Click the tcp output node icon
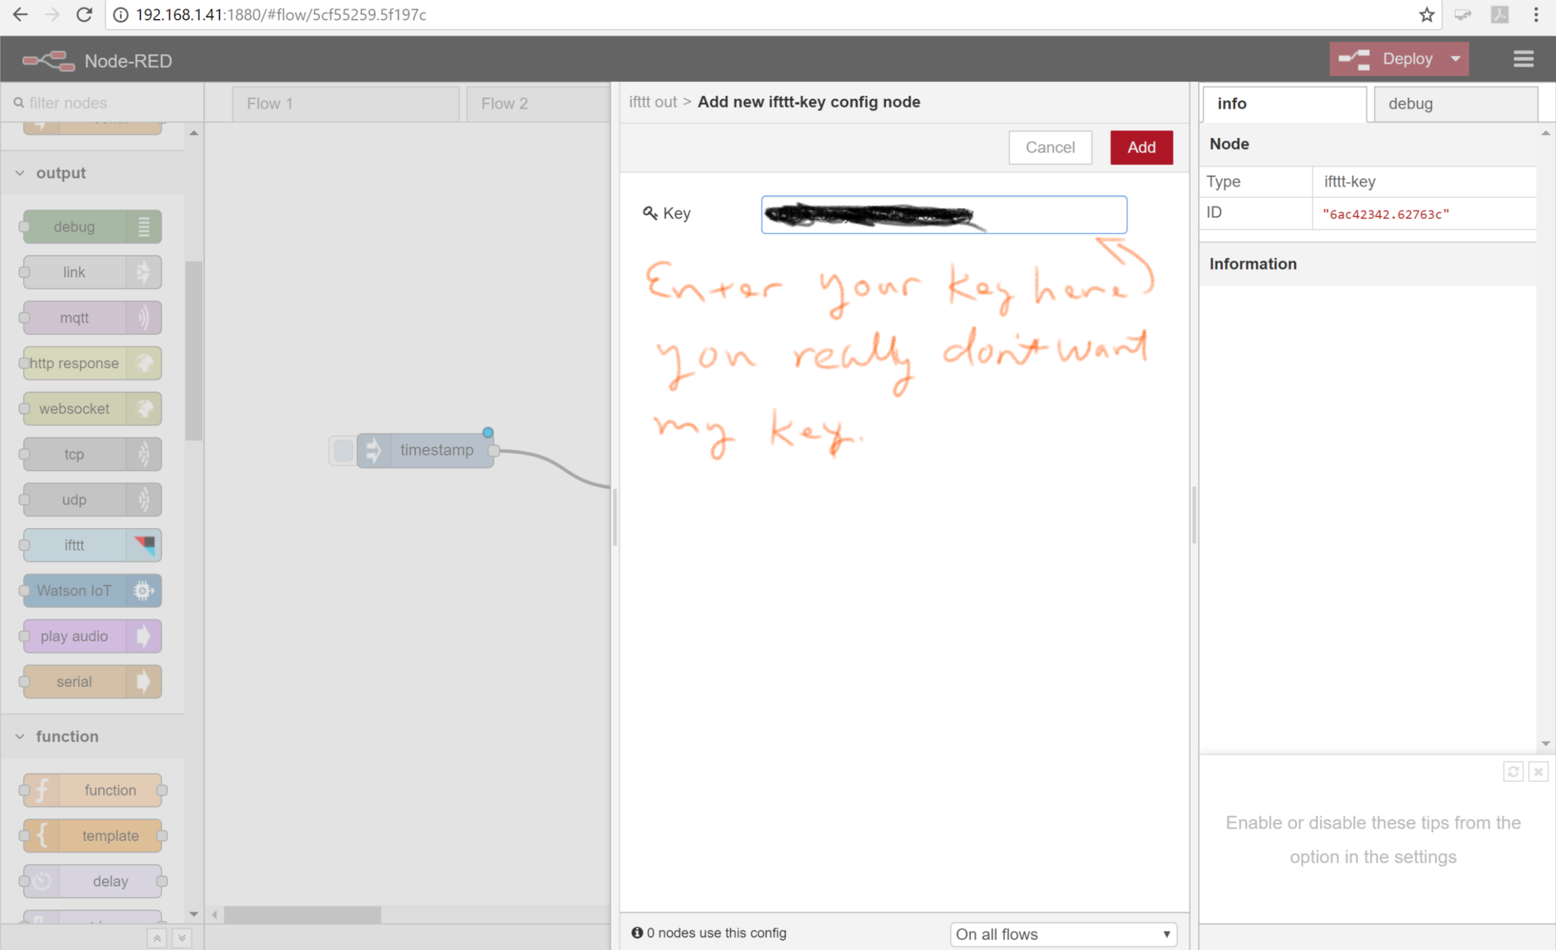The height and width of the screenshot is (950, 1556). point(144,454)
